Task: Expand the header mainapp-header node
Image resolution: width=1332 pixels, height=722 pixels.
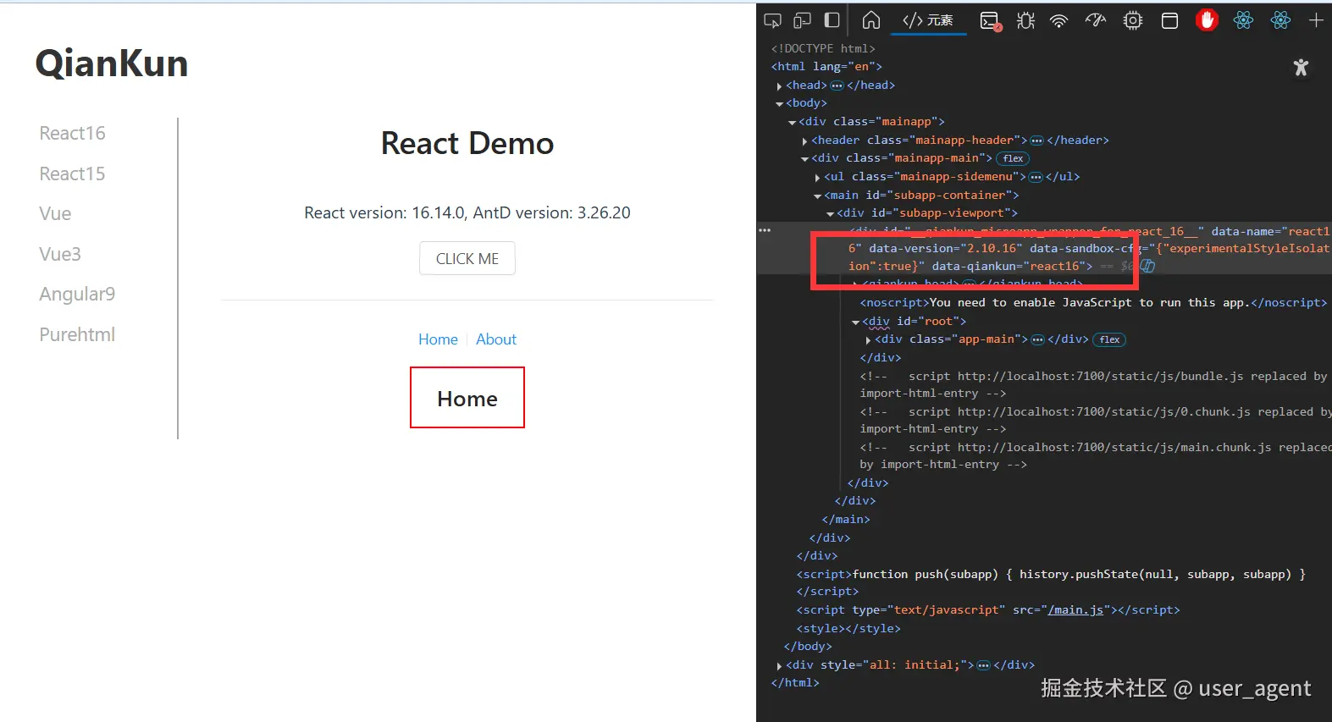Action: (804, 141)
